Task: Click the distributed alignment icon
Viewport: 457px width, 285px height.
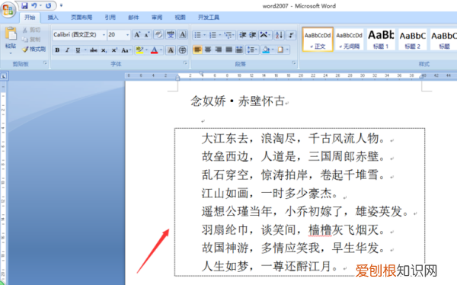Action: coord(239,50)
